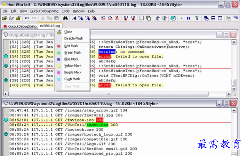Choose Red Mark from the context menu
Screen dimensions: 244x156
pyautogui.click(x=72, y=46)
